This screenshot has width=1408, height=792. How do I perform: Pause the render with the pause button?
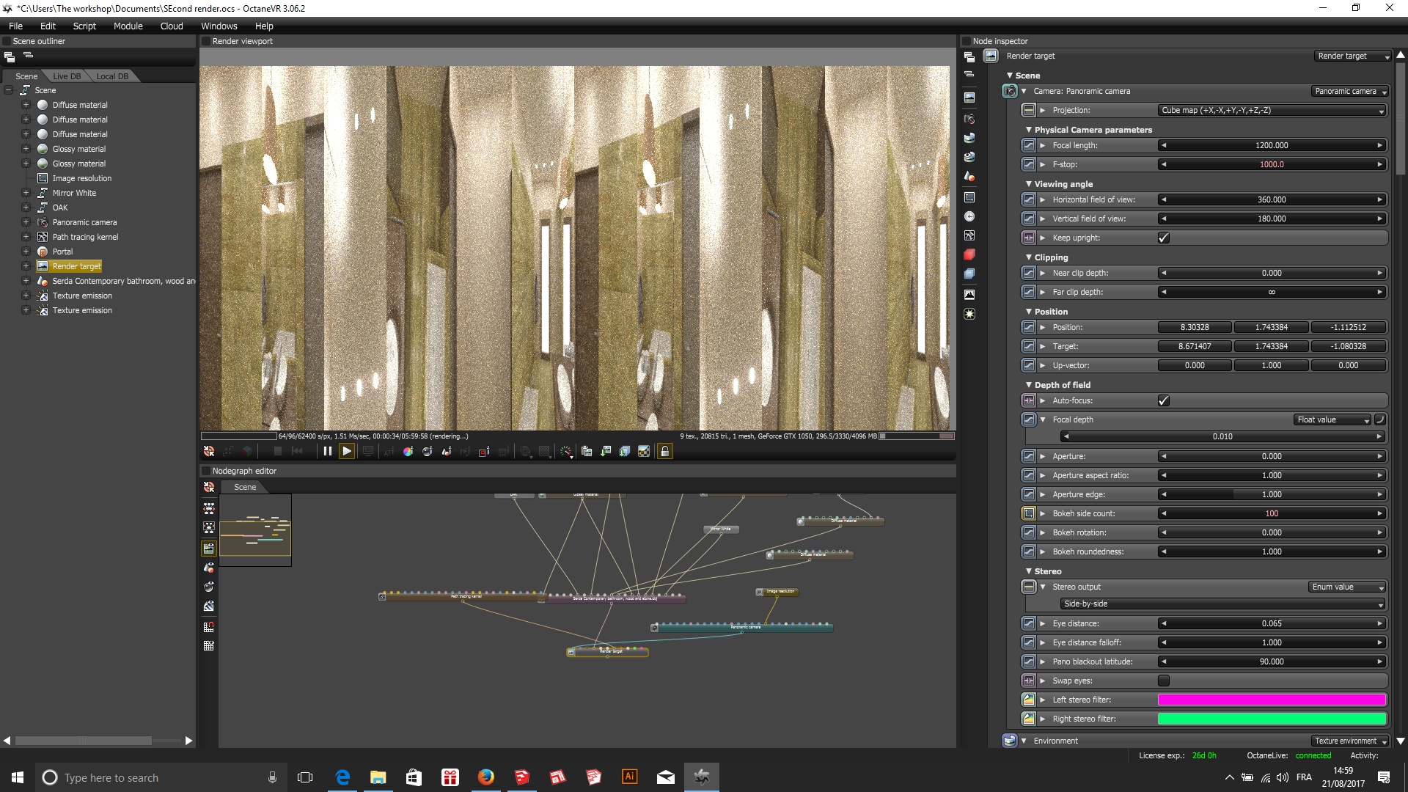click(x=327, y=451)
